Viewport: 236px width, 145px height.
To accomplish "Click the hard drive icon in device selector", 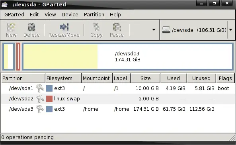I will tap(166, 30).
